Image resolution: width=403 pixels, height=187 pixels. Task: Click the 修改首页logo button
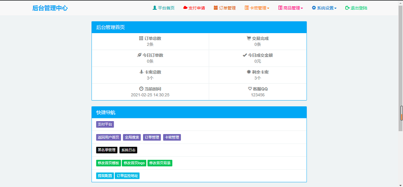134,163
